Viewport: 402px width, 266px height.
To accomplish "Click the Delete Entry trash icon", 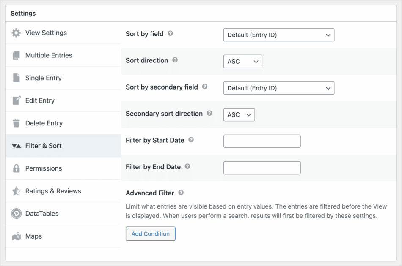I will pos(16,123).
